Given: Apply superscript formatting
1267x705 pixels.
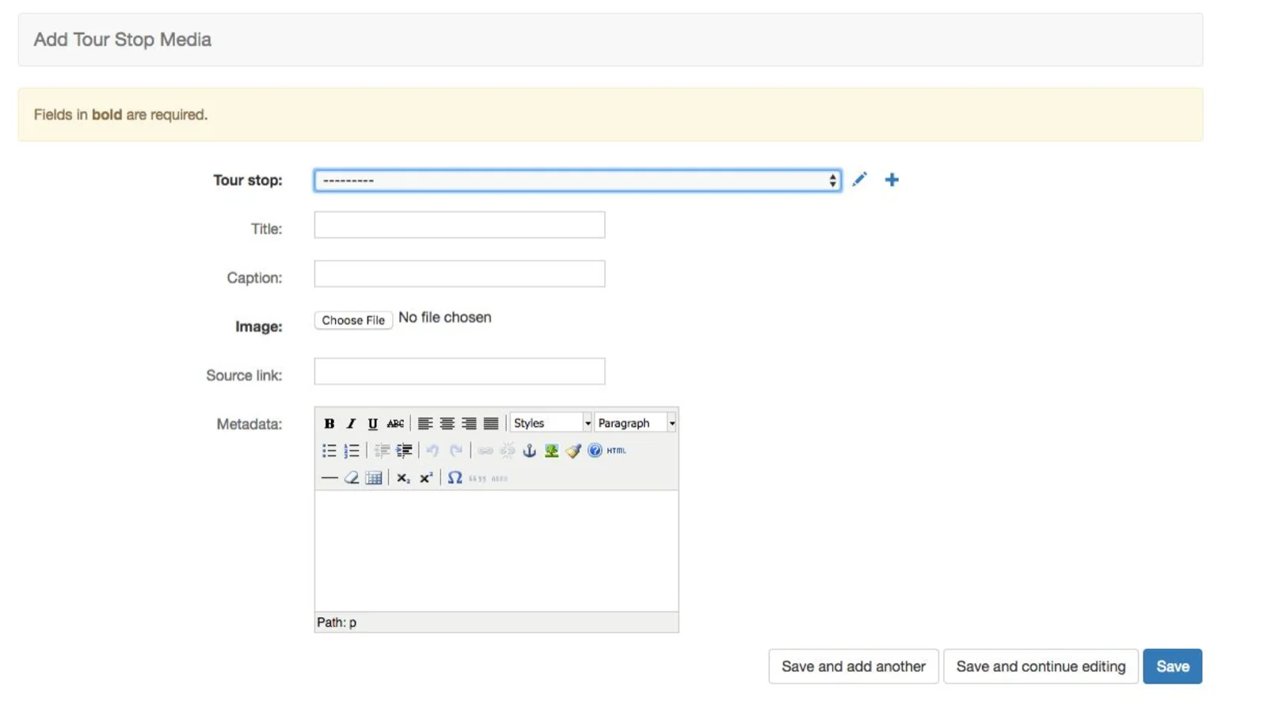Looking at the screenshot, I should 426,478.
